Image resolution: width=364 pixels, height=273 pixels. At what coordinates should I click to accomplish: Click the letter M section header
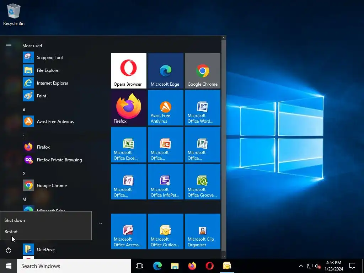(24, 199)
